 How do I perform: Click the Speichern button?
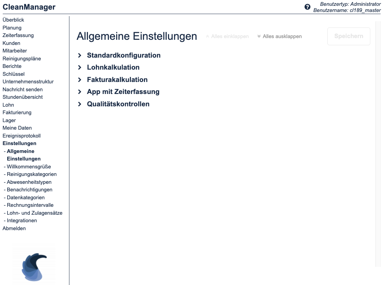348,36
